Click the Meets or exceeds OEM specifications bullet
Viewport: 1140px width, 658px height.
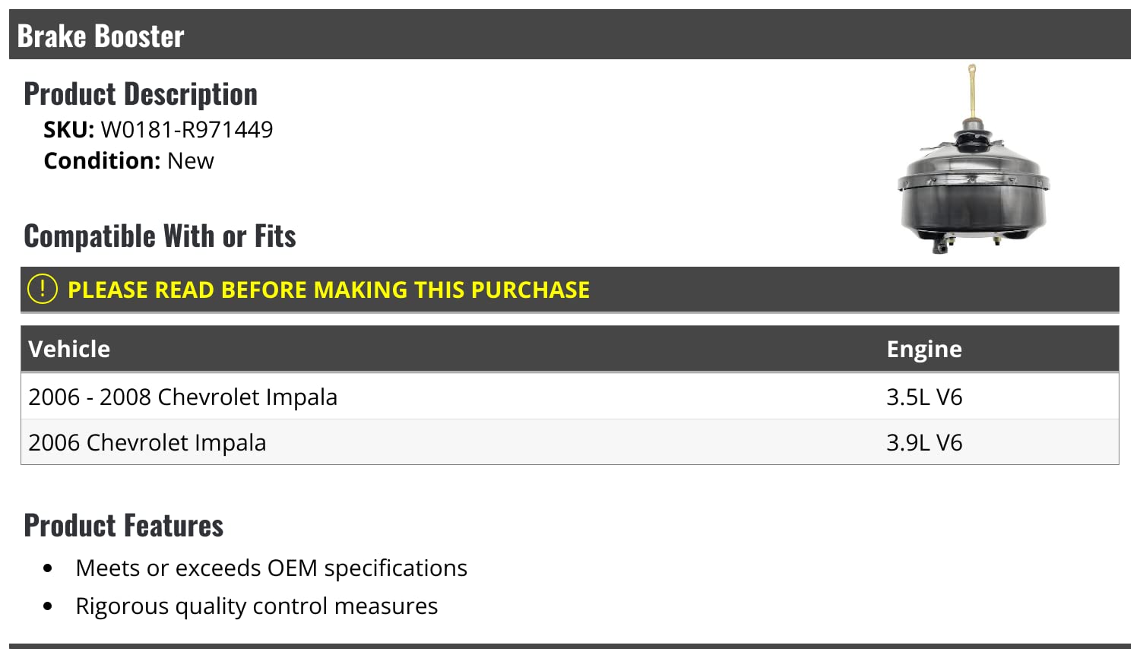[x=271, y=568]
